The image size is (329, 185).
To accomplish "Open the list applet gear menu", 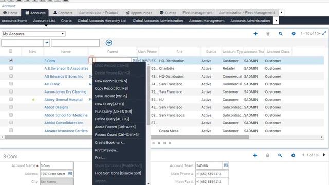I will (294, 34).
